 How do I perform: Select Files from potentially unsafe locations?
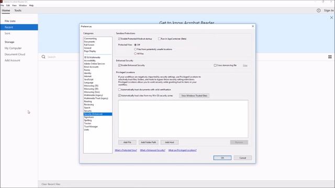pyautogui.click(x=135, y=49)
